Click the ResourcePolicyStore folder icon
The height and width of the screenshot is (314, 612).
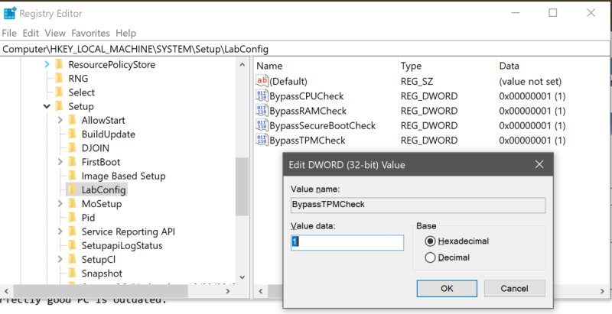click(x=60, y=64)
